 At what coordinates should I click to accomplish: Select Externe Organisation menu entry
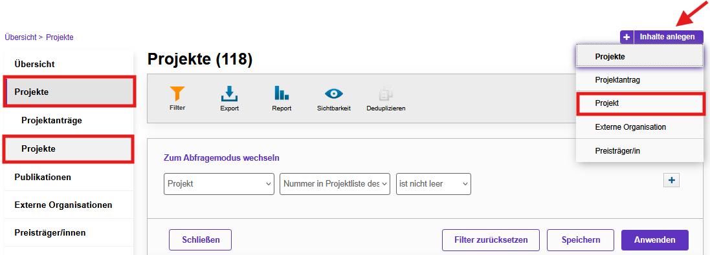pos(640,127)
